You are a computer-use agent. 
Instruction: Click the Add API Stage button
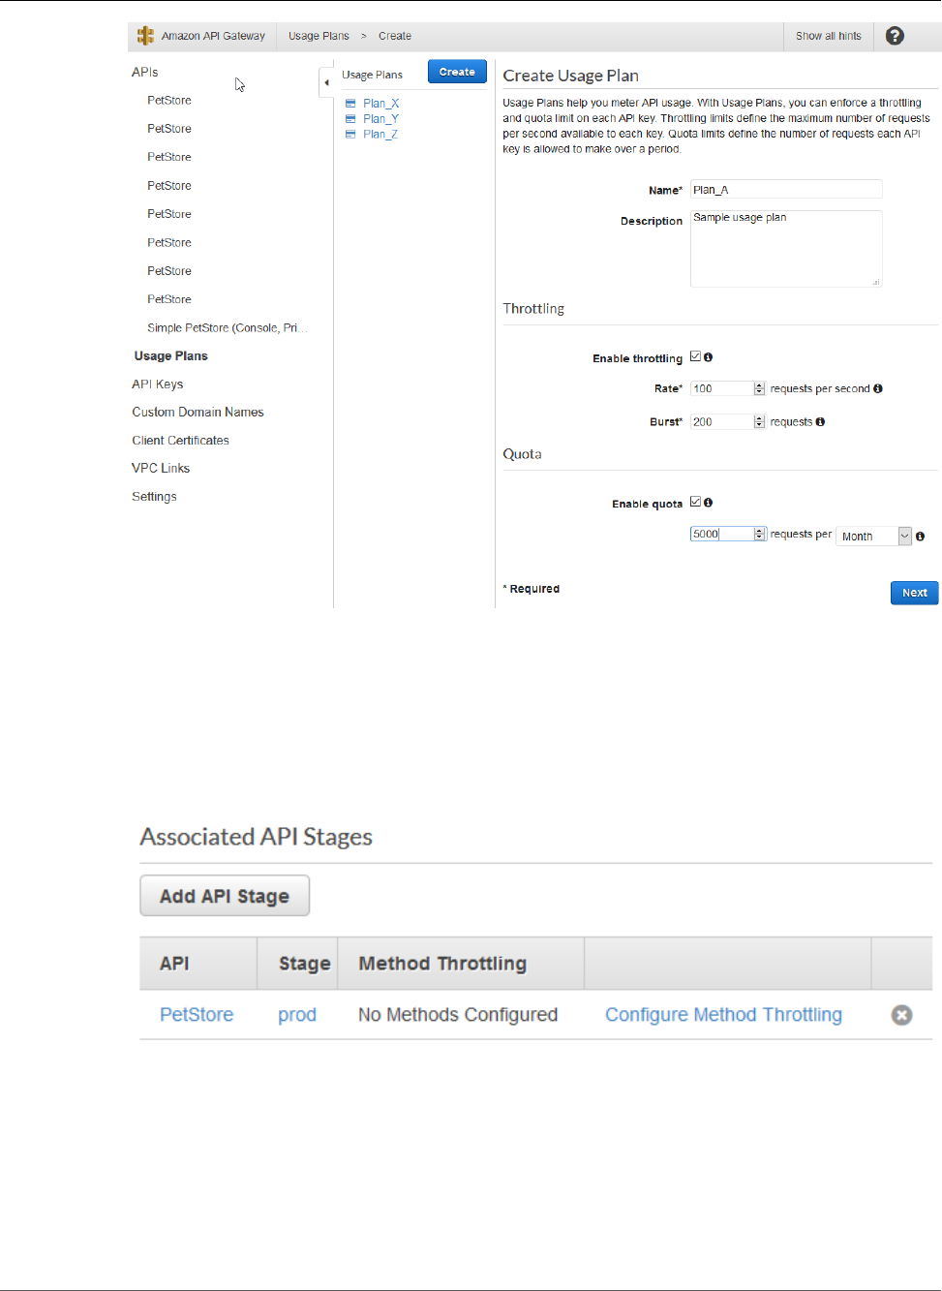225,896
